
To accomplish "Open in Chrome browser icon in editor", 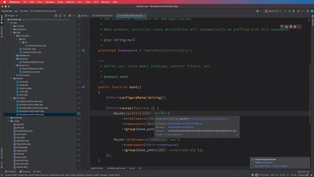I will [x=287, y=27].
